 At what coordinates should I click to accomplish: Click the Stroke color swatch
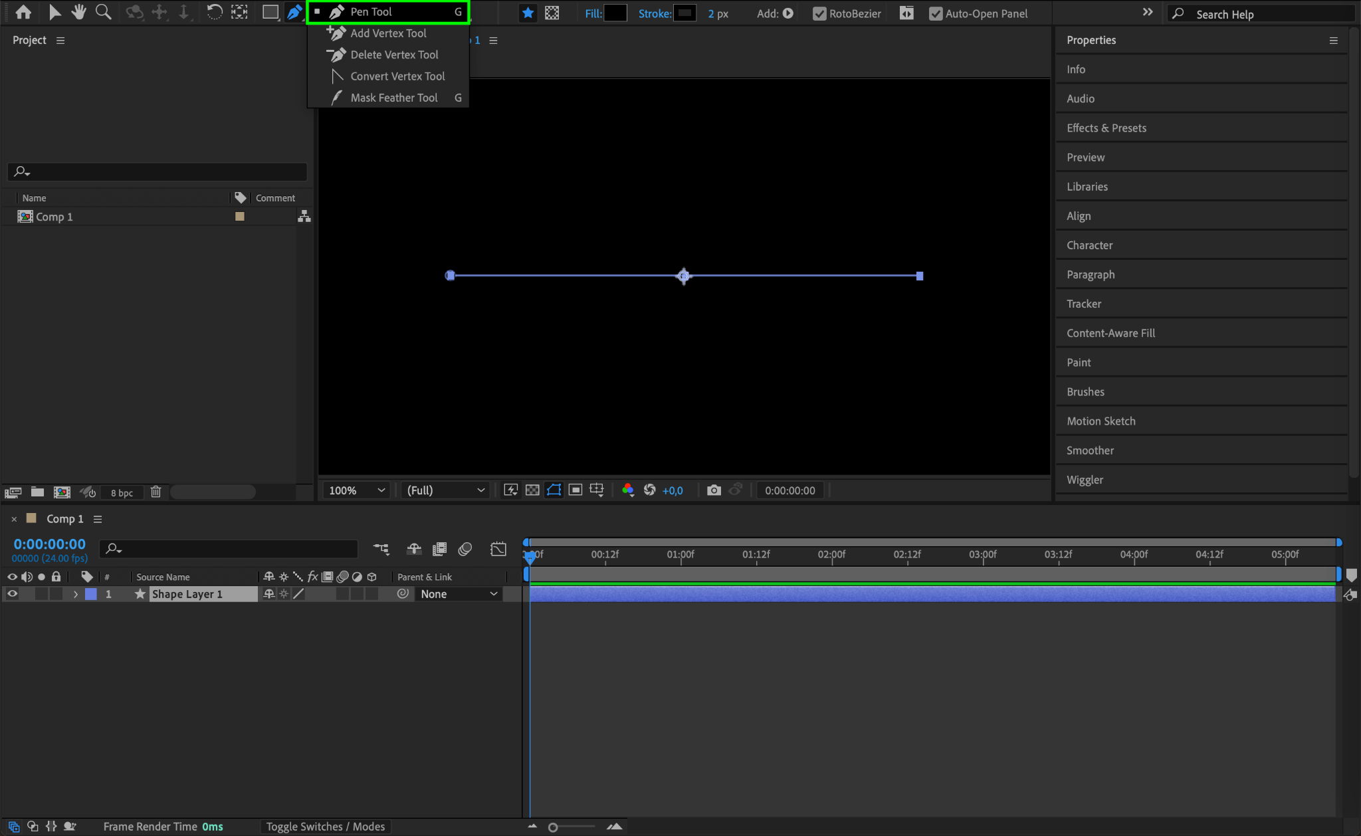[684, 13]
